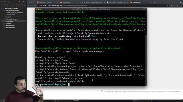The height and width of the screenshot is (102, 183).
Task: Close the active Amplify Admin tab
Action: click(x=151, y=2)
